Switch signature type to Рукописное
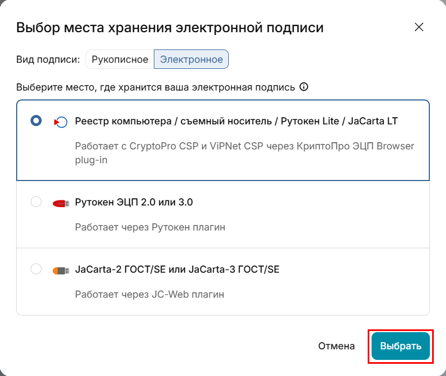446x376 pixels. pos(120,59)
